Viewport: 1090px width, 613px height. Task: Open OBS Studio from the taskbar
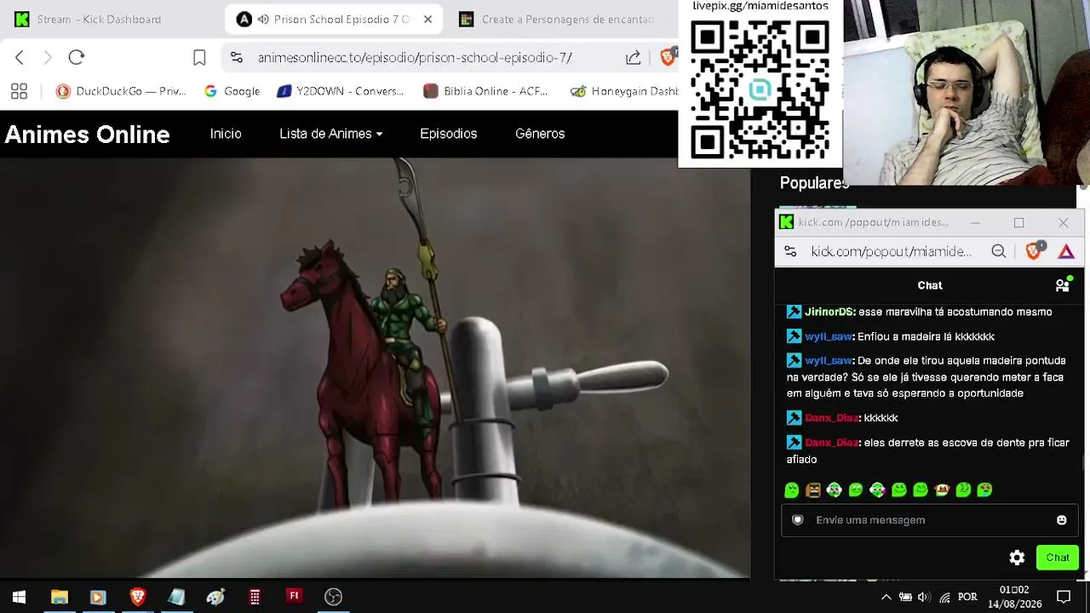click(x=333, y=597)
